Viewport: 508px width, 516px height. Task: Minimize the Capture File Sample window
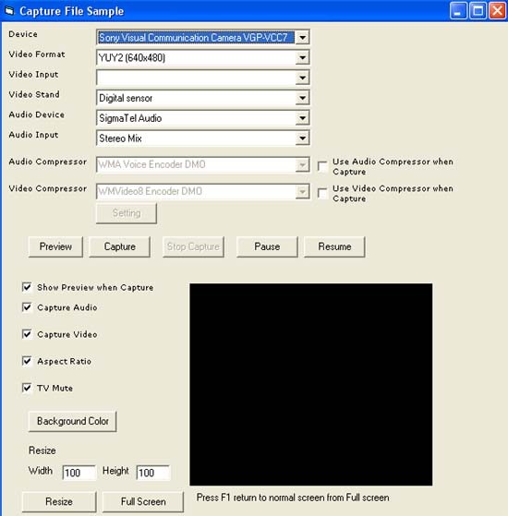[458, 11]
